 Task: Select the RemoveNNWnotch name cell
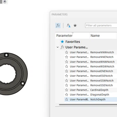(x=102, y=52)
